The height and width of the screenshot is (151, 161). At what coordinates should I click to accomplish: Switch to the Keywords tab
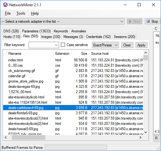(x=61, y=31)
